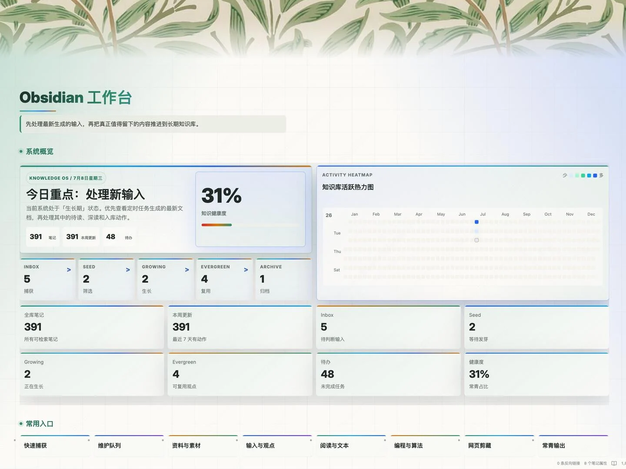
Task: Click the KNOWLEDGE OS / 7月8日星期三 badge
Action: (66, 178)
